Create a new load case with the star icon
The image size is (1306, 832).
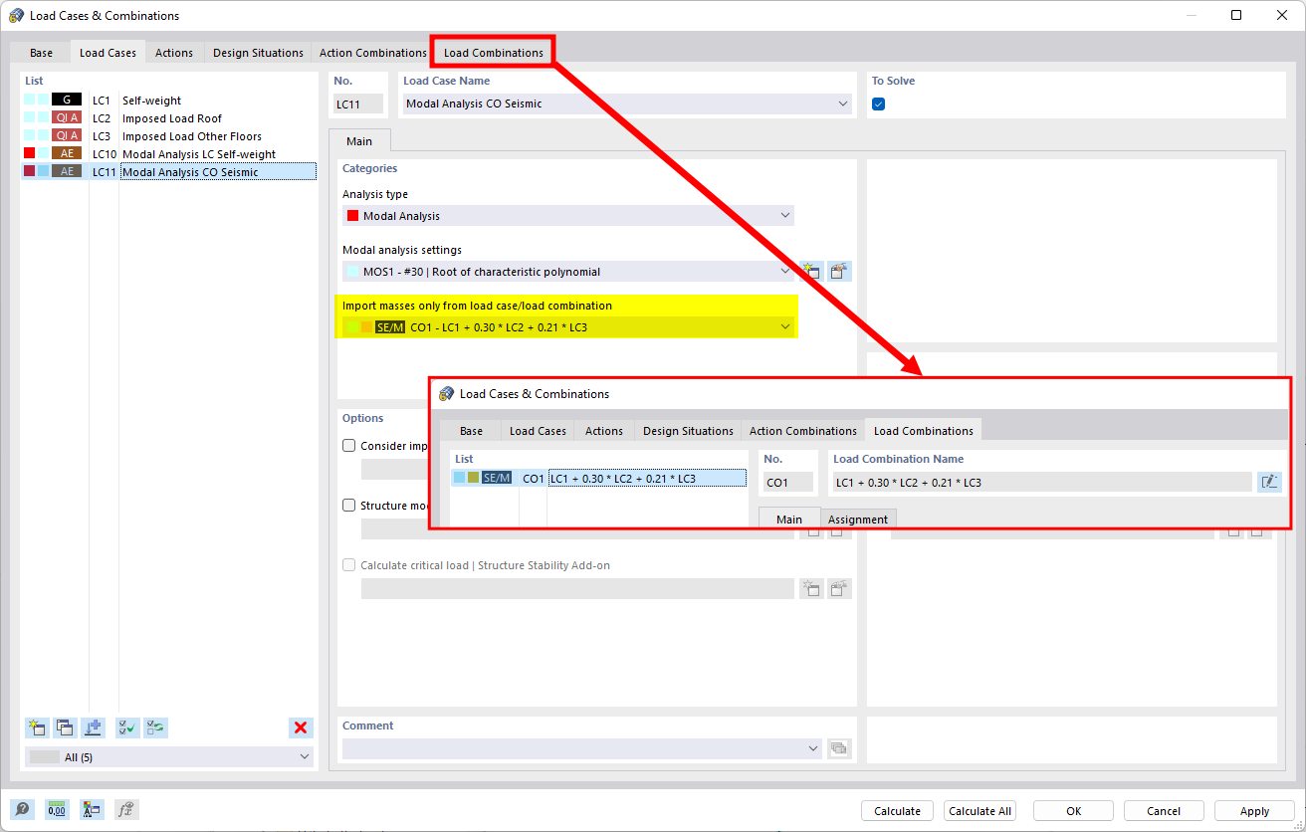coord(37,728)
